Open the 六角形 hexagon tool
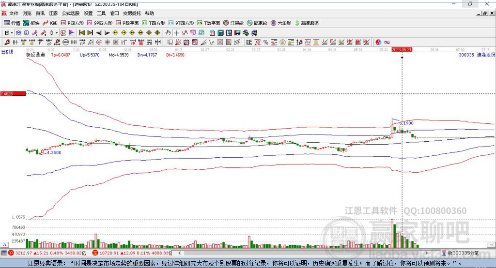Screen dimensions: 496x268 [x=281, y=23]
